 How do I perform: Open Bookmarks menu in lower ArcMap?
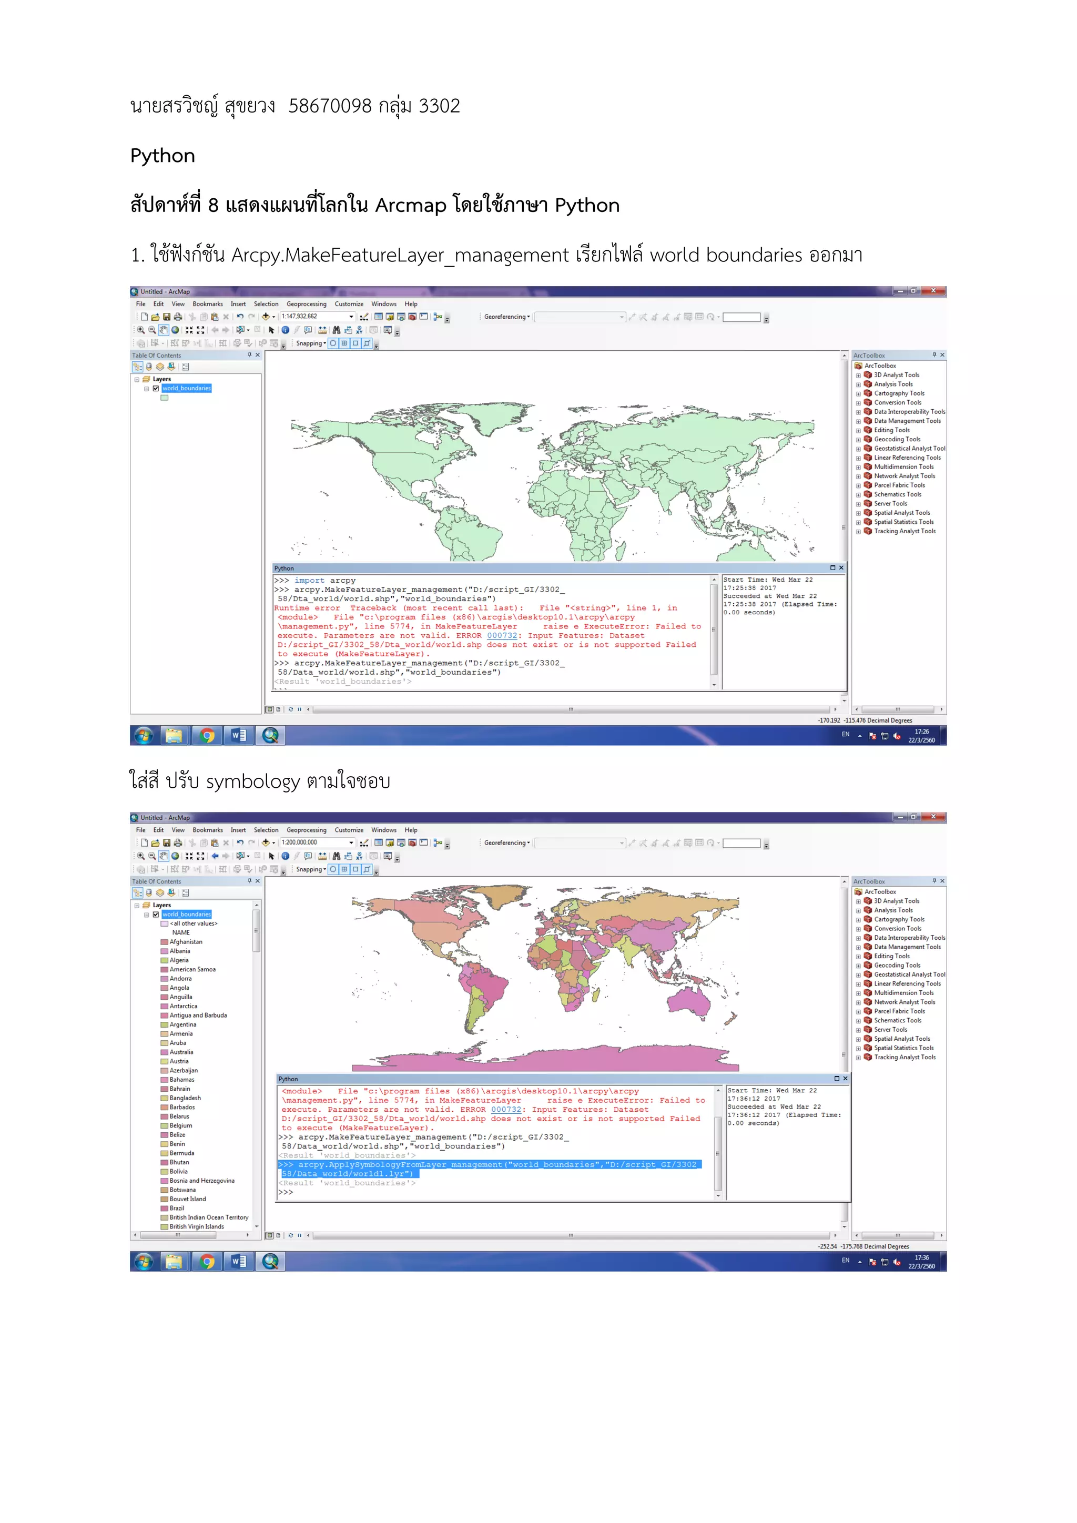tap(208, 830)
